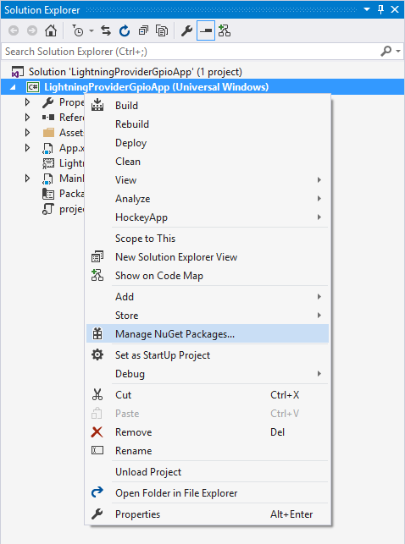
Task: Choose Show on Code Map
Action: 208,276
